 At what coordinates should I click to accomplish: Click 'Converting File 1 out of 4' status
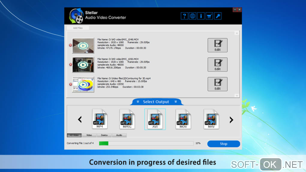pos(80,143)
